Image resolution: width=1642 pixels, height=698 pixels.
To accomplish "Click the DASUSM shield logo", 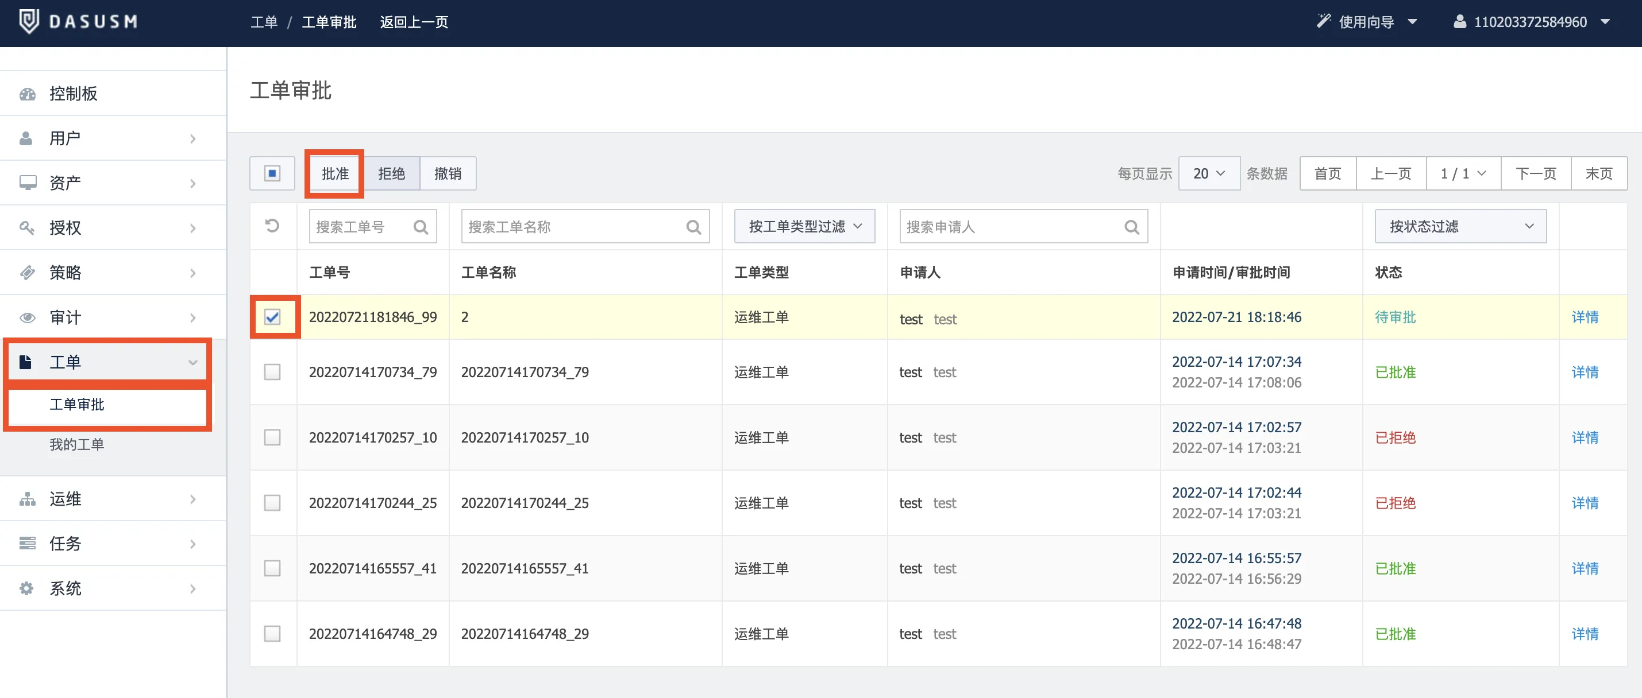I will pyautogui.click(x=29, y=22).
